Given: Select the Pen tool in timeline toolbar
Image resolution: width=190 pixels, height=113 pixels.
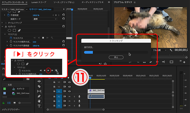Looking at the screenshot, I should point(39,96).
